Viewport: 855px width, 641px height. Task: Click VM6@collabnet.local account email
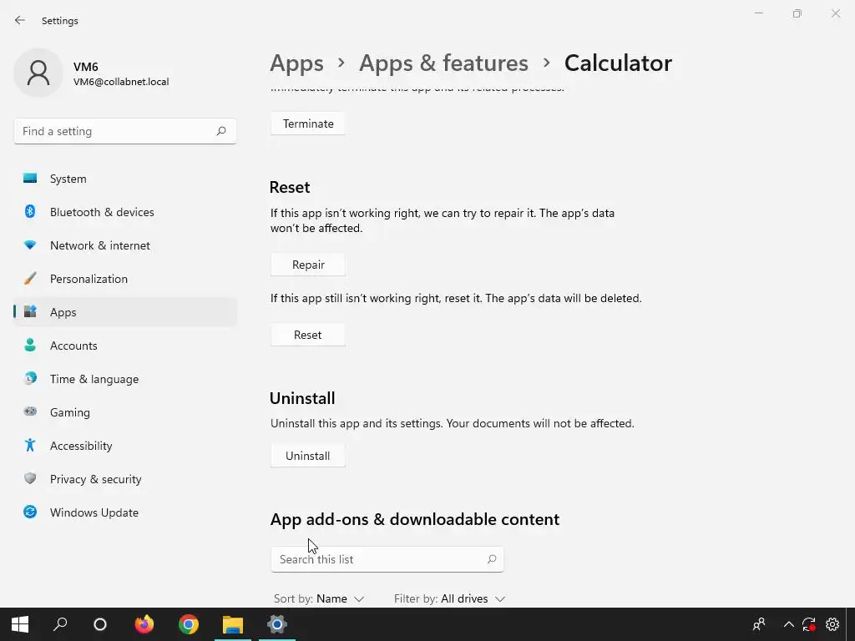pyautogui.click(x=121, y=82)
